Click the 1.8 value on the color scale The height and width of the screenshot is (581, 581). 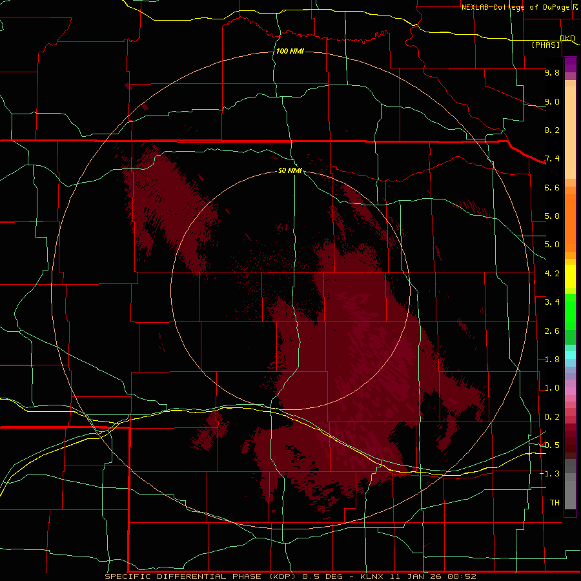coord(552,360)
